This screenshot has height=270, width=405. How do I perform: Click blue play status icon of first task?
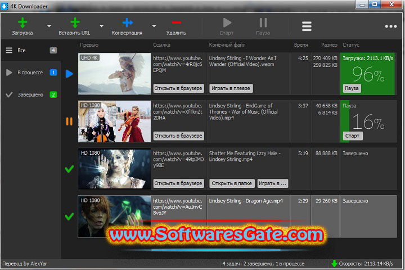click(69, 74)
